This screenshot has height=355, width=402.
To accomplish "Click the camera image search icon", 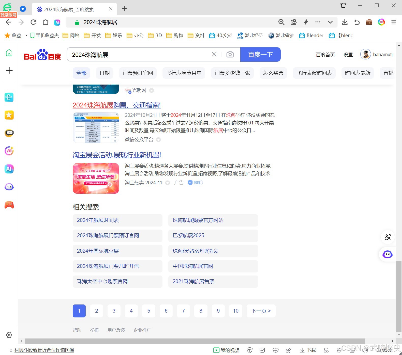I will 230,54.
